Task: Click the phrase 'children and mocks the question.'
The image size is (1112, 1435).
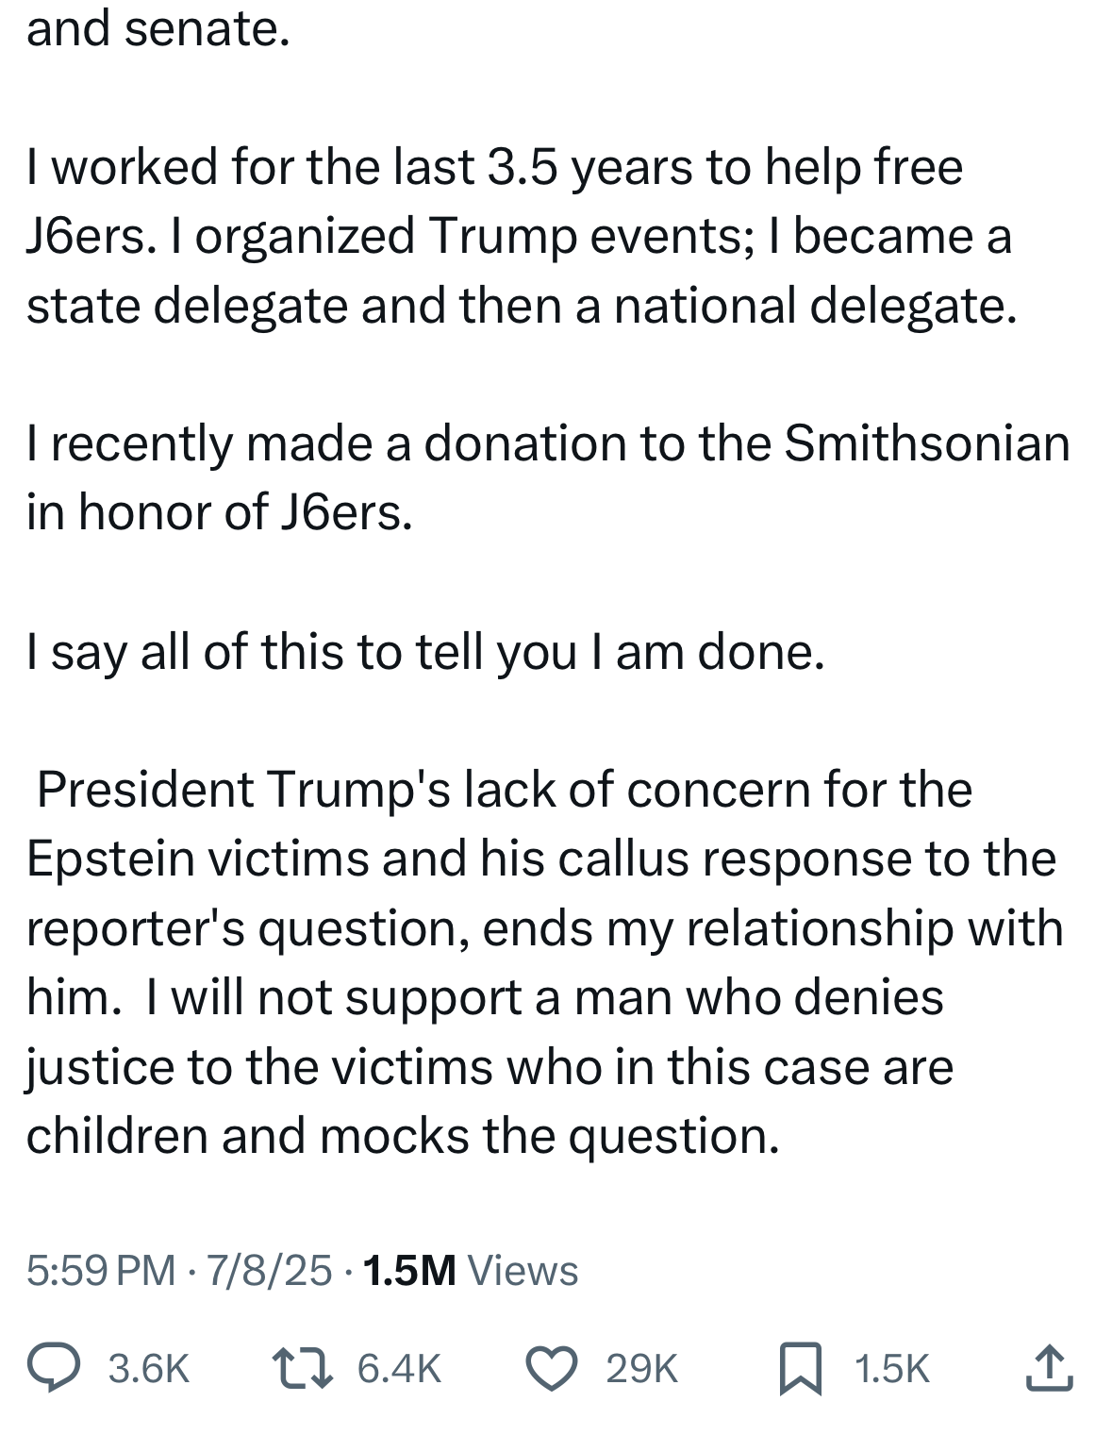Action: coord(403,1136)
